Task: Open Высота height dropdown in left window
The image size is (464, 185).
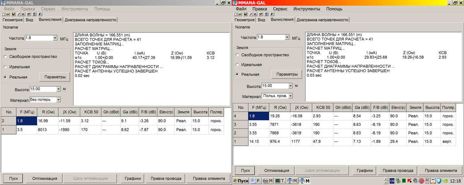Action: tap(58, 89)
